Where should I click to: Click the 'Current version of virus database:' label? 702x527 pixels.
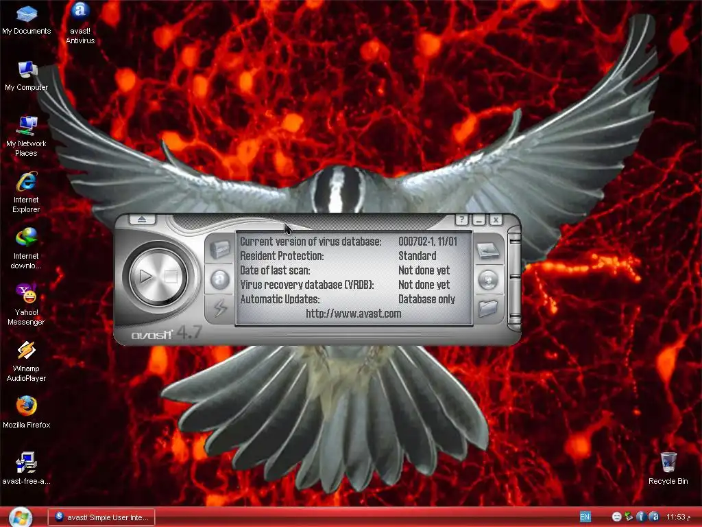click(x=311, y=242)
